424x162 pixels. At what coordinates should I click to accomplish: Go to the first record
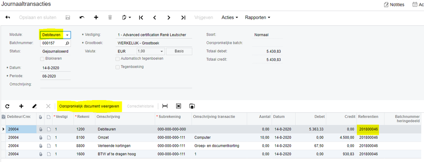point(140,17)
